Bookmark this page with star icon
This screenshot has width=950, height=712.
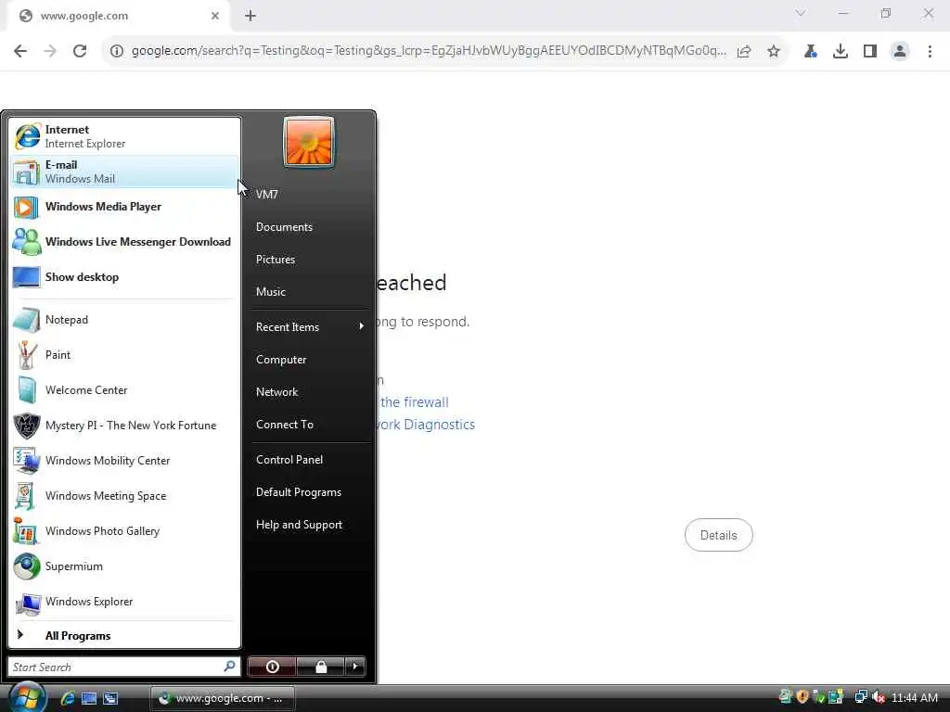[x=774, y=51]
